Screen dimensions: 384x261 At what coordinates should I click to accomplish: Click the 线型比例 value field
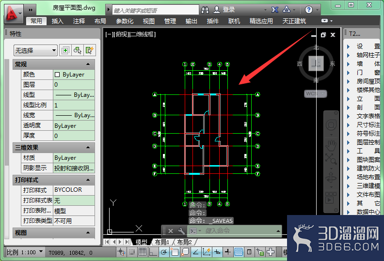(x=74, y=105)
